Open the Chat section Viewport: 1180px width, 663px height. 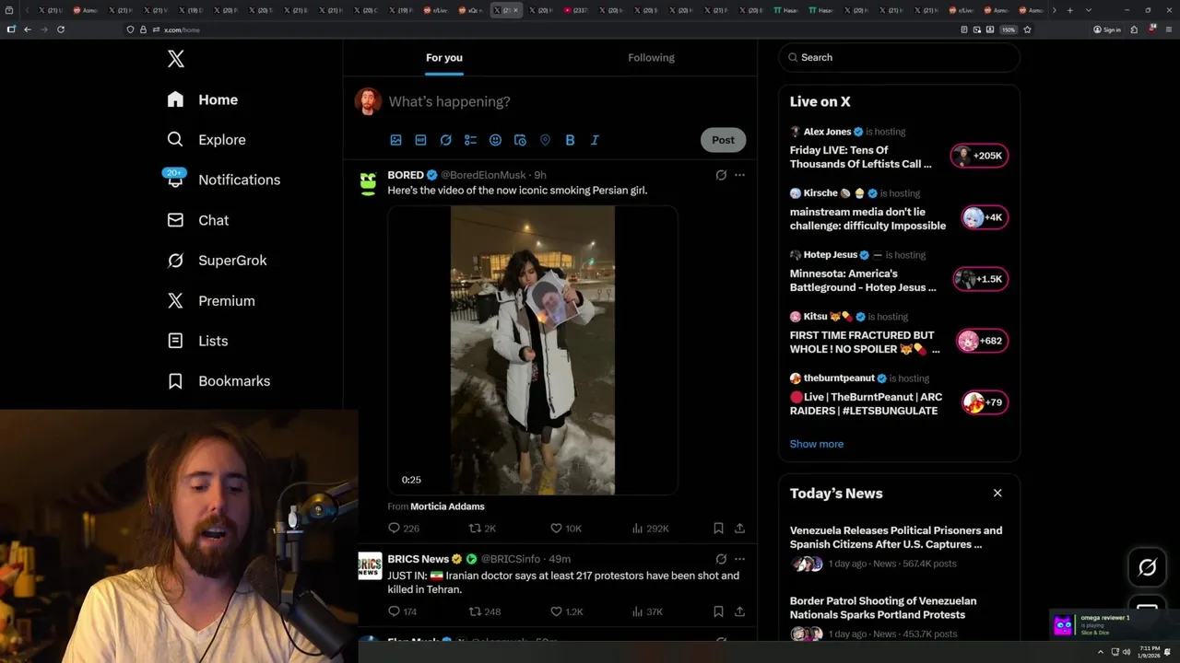pos(197,220)
